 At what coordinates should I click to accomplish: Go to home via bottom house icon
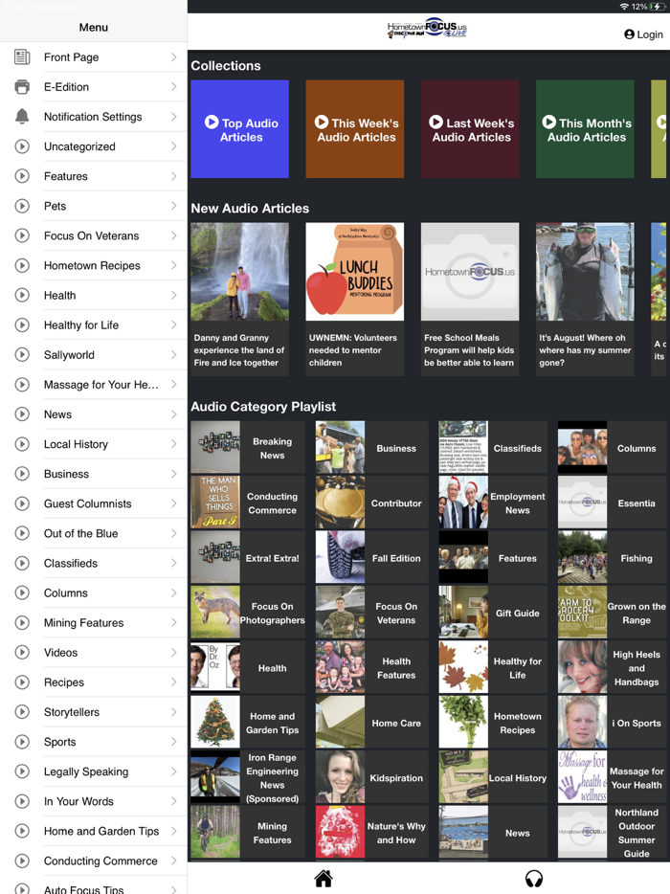[x=324, y=879]
